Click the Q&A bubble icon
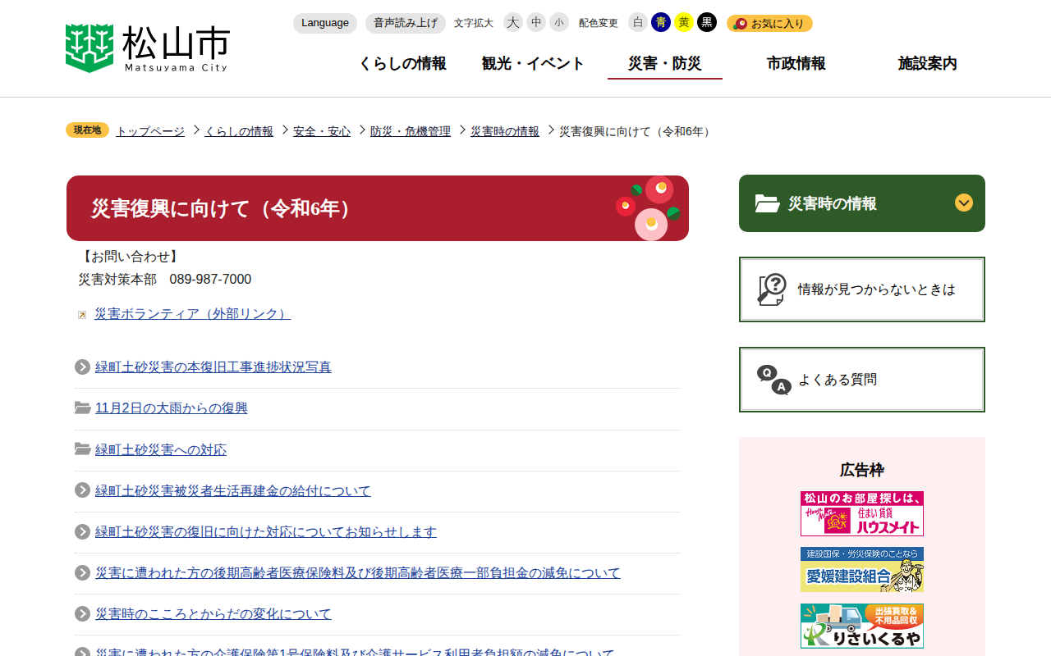 point(773,380)
